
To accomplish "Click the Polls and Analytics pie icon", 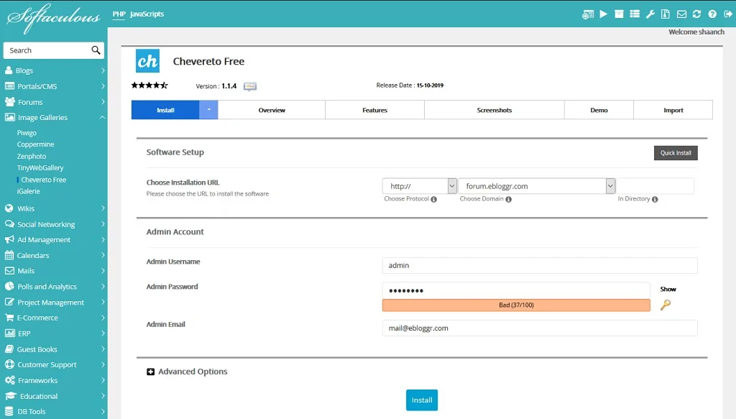I will pyautogui.click(x=9, y=286).
